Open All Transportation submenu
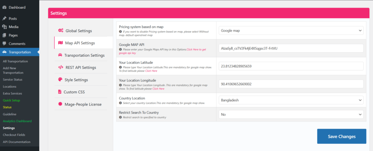 point(15,61)
